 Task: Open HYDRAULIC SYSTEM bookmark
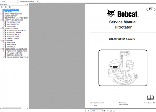coord(11,28)
